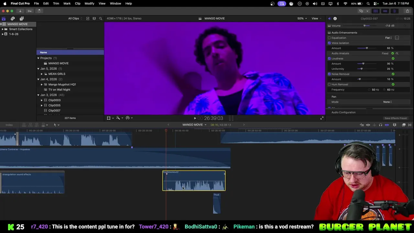Open the retime speedometer menu
The height and width of the screenshot is (233, 414).
point(129,118)
